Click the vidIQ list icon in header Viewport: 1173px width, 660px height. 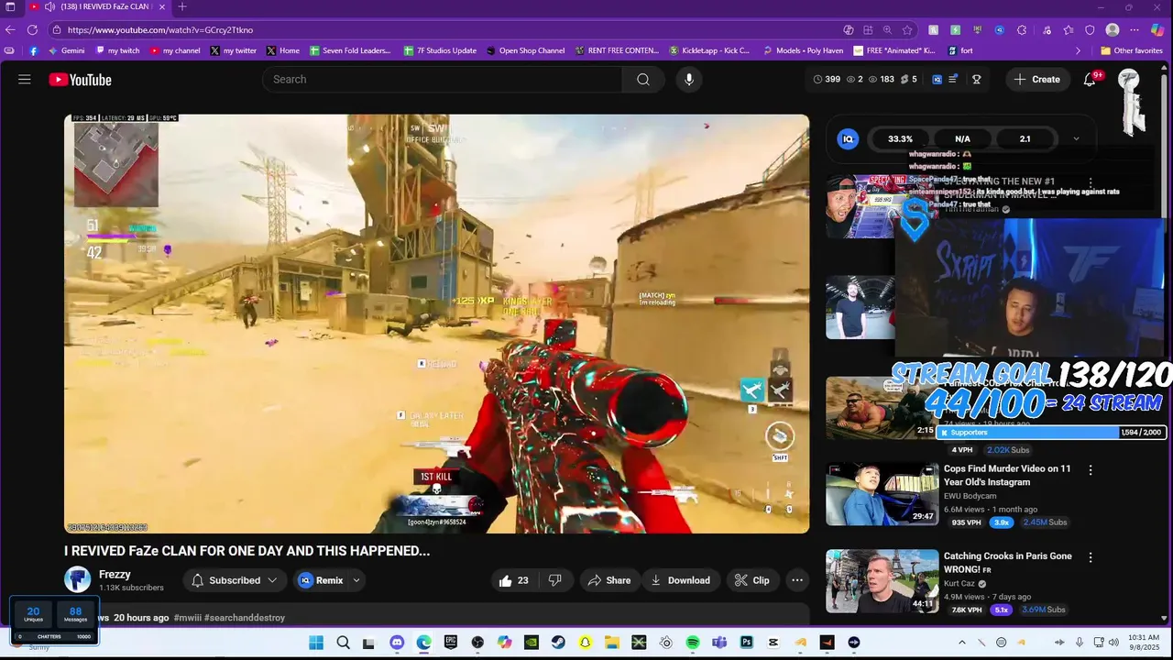(x=953, y=80)
